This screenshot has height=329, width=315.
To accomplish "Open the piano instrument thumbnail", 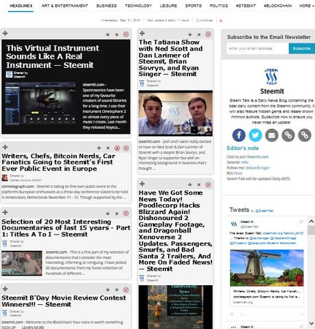I will coord(40,103).
